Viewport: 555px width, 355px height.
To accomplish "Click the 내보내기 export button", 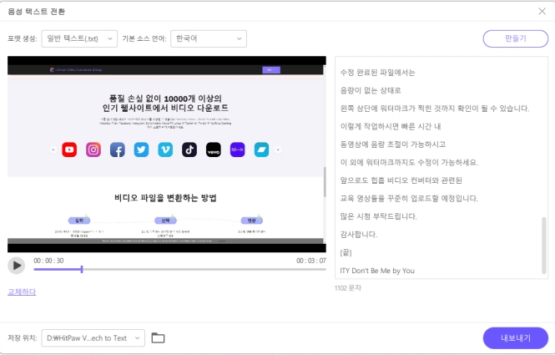I will [516, 338].
